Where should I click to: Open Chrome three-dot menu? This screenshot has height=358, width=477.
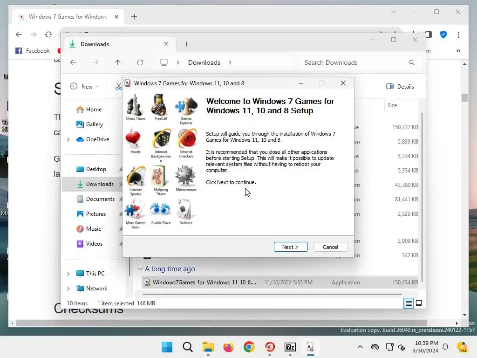coord(458,34)
